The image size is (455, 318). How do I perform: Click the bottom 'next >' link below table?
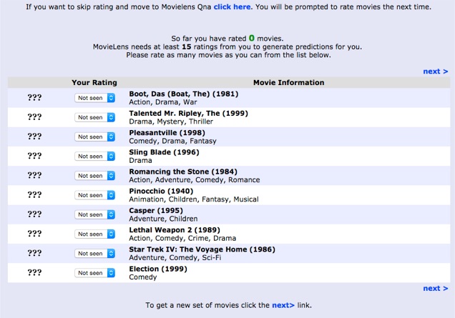pos(435,289)
